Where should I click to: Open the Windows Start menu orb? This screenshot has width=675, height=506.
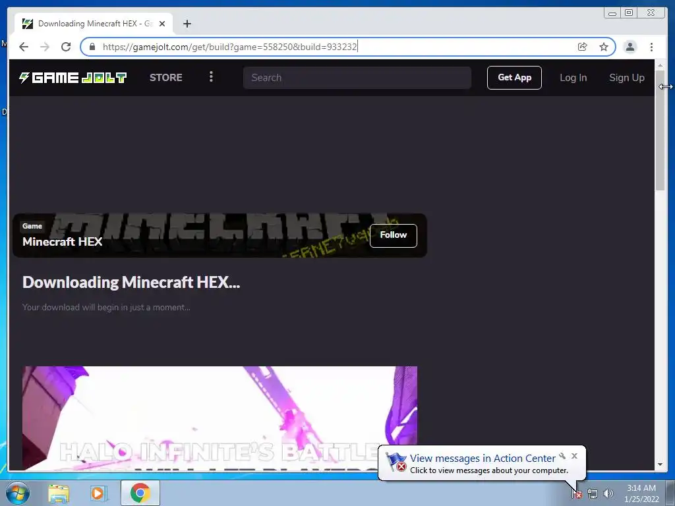pos(18,493)
